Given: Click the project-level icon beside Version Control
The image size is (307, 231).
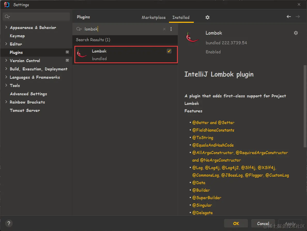Looking at the screenshot, I should 67,60.
